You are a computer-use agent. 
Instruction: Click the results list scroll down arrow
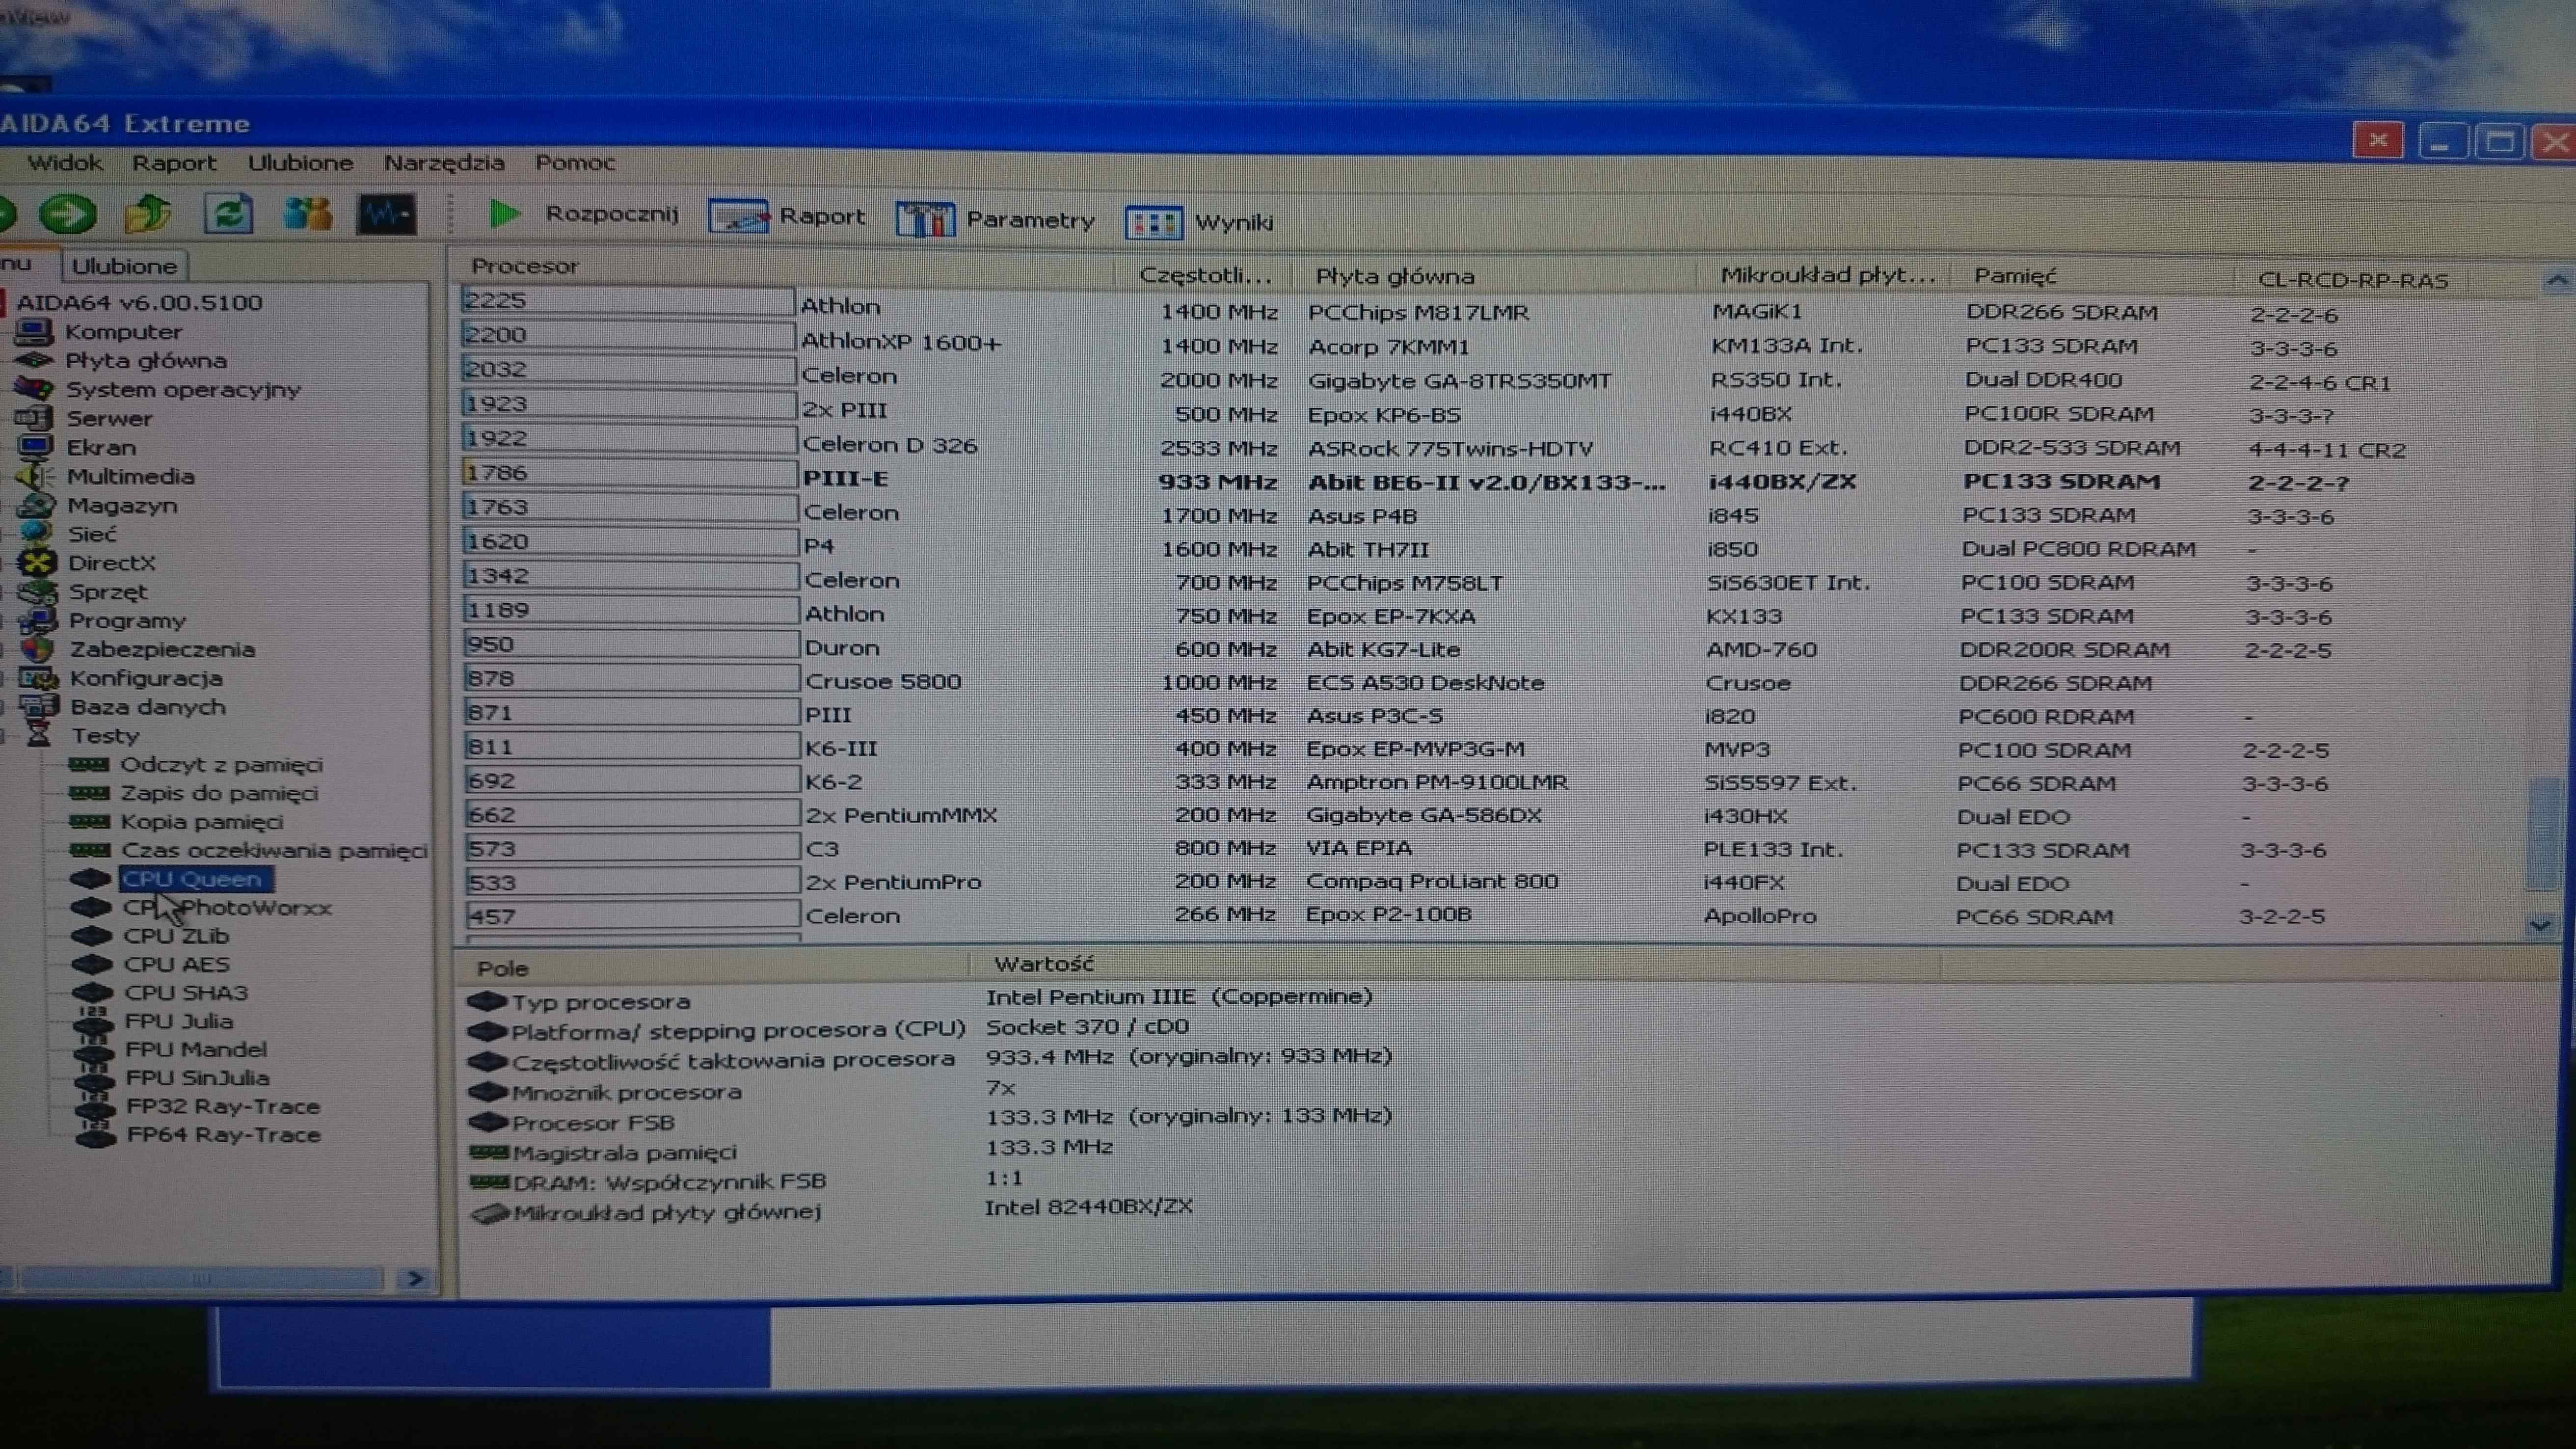2541,926
